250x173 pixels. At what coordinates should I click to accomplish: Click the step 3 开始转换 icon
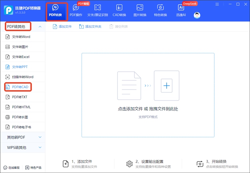click(x=200, y=164)
